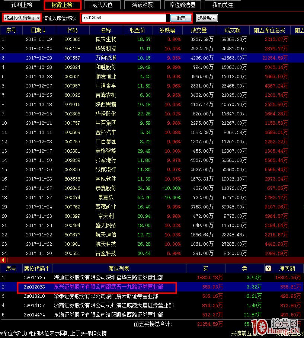
Task: Click stock code 000759 dated 2017-12-08
Action: [x=73, y=141]
